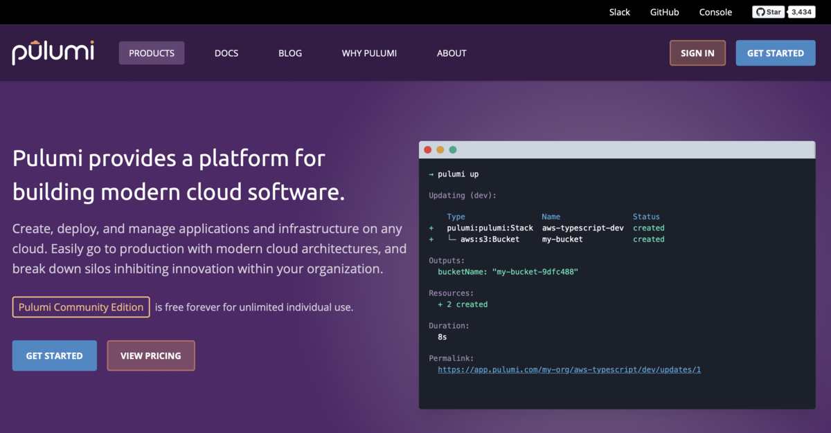
Task: Click the red terminal window dot
Action: tap(428, 149)
